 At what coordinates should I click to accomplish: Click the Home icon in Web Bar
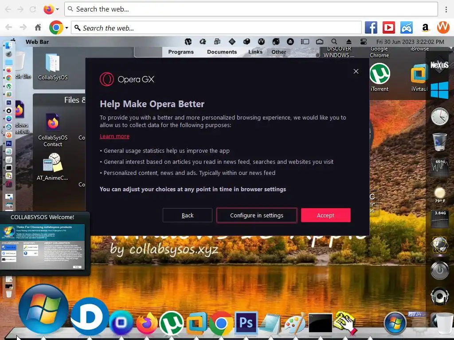click(38, 28)
